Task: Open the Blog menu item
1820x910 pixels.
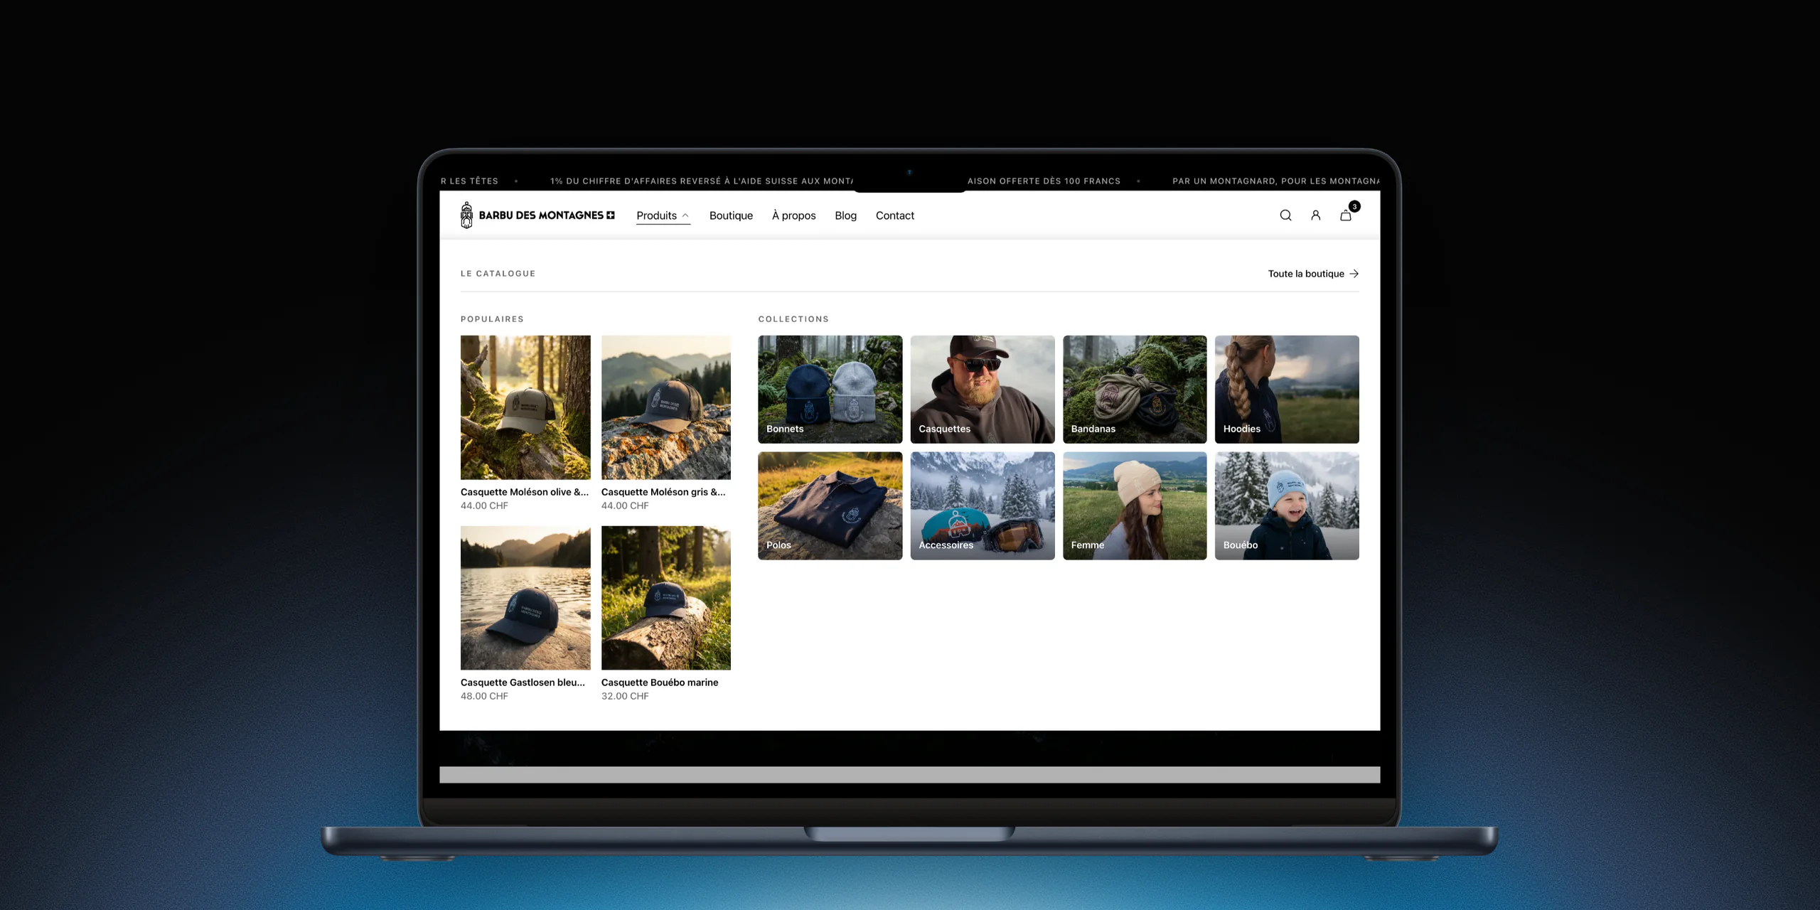Action: coord(845,215)
